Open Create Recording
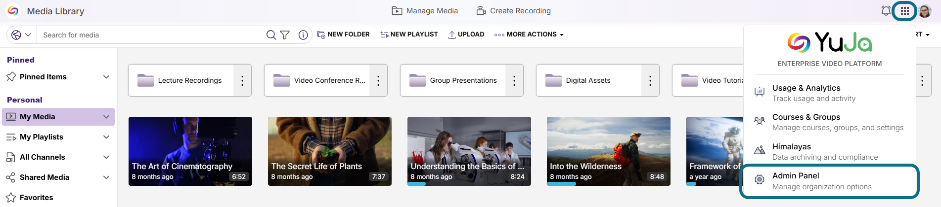941x207 pixels. (x=513, y=11)
